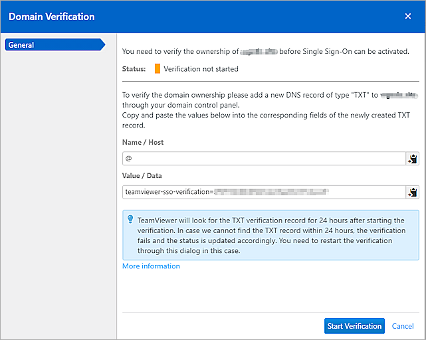Click the "Verification not started" status text

point(201,68)
